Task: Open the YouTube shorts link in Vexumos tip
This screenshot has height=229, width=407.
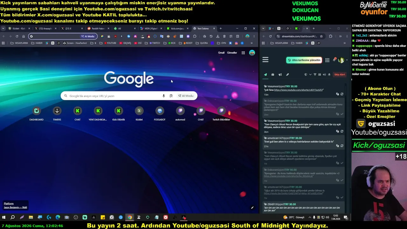Action: click(x=298, y=90)
